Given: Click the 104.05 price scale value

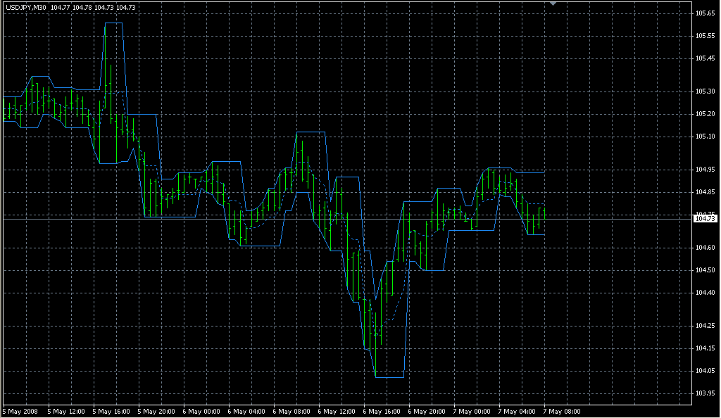Looking at the screenshot, I should pos(705,371).
